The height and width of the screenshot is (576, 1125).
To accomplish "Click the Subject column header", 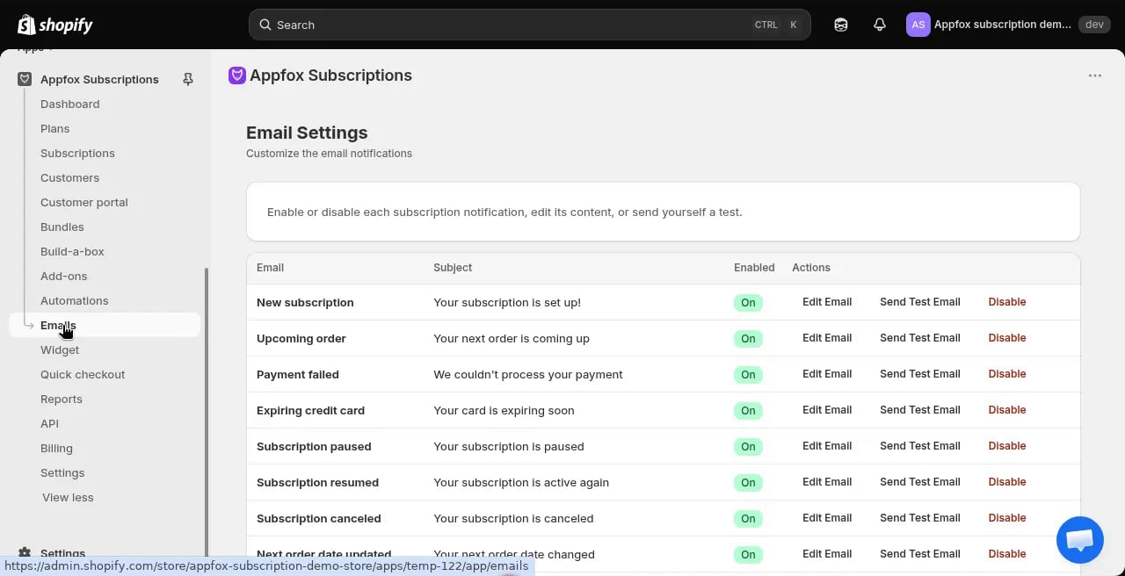I will [x=453, y=268].
